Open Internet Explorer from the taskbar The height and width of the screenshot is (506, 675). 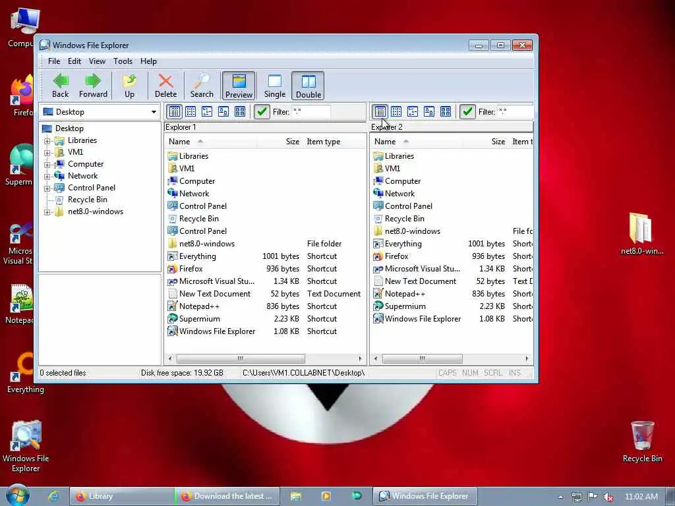click(x=53, y=496)
